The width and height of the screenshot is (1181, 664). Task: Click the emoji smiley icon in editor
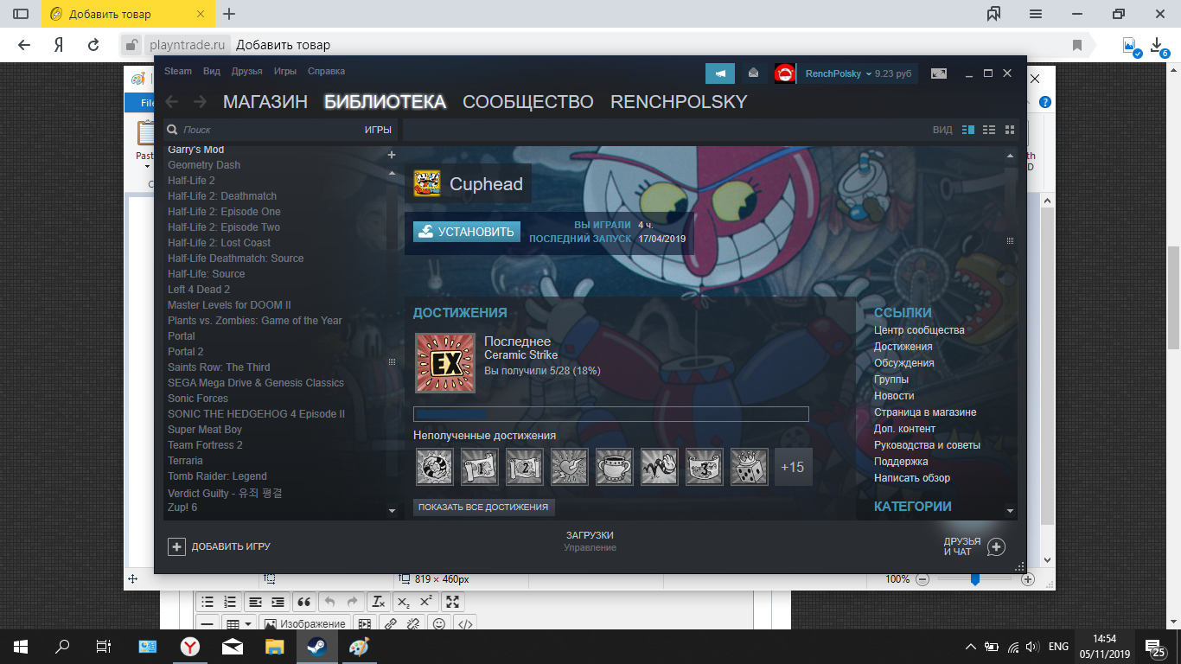(x=439, y=623)
